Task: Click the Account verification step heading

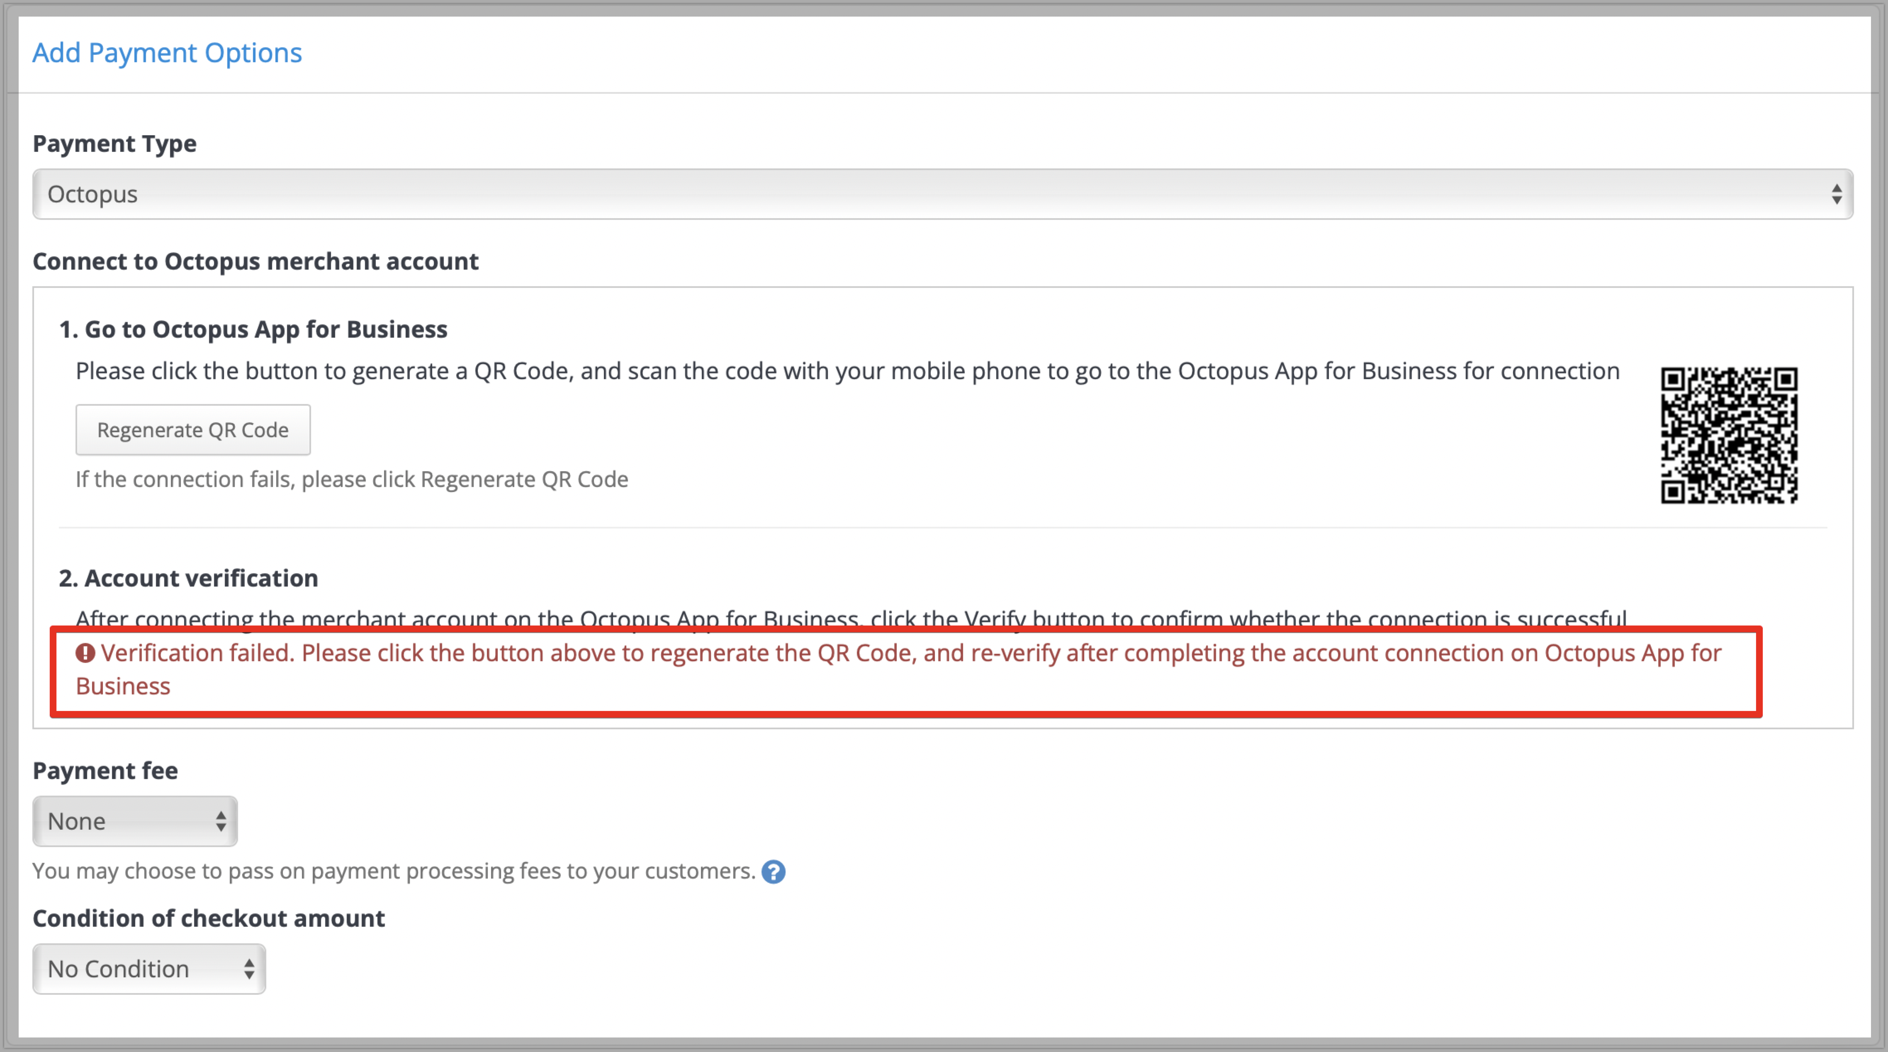Action: pos(188,578)
